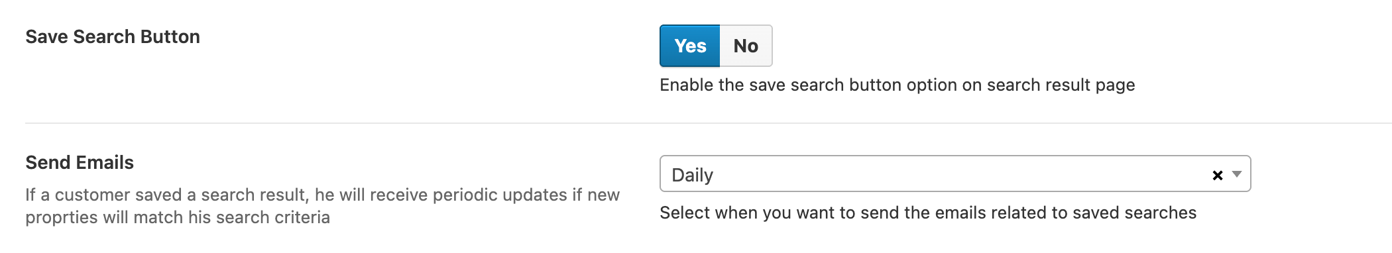Click the blue highlighted Yes switch half
Image resolution: width=1392 pixels, height=253 pixels.
(x=690, y=46)
